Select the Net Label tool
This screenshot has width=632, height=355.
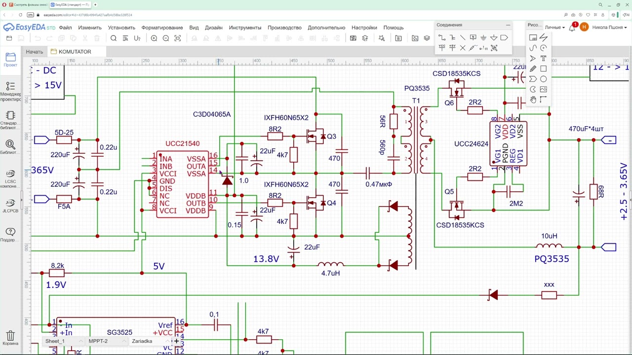click(473, 37)
